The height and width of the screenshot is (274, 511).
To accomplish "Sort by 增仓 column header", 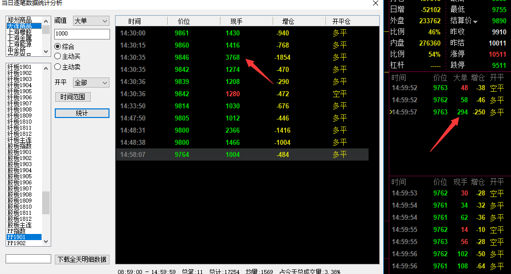I will (288, 21).
